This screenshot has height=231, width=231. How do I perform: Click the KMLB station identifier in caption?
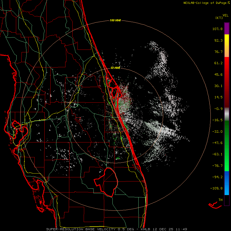point(146,229)
